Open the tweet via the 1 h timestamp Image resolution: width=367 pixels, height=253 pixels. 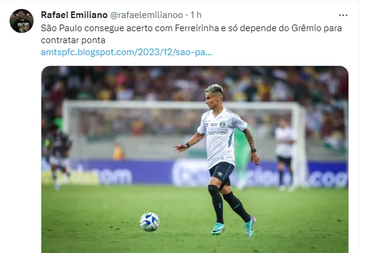(195, 15)
